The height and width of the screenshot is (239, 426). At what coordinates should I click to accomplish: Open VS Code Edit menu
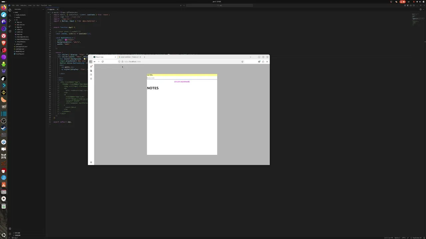(x=17, y=5)
